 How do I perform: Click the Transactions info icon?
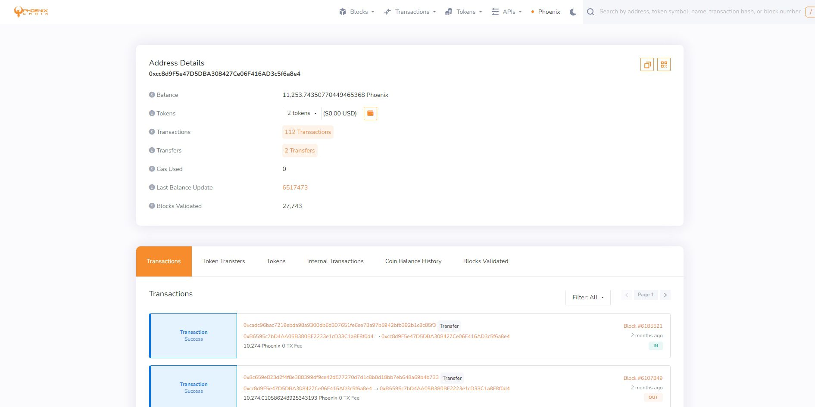pos(152,132)
